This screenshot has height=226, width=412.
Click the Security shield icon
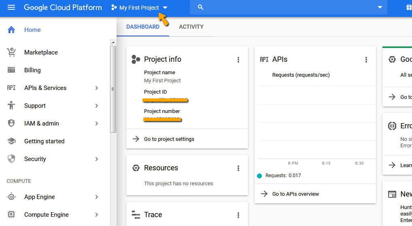(11, 159)
